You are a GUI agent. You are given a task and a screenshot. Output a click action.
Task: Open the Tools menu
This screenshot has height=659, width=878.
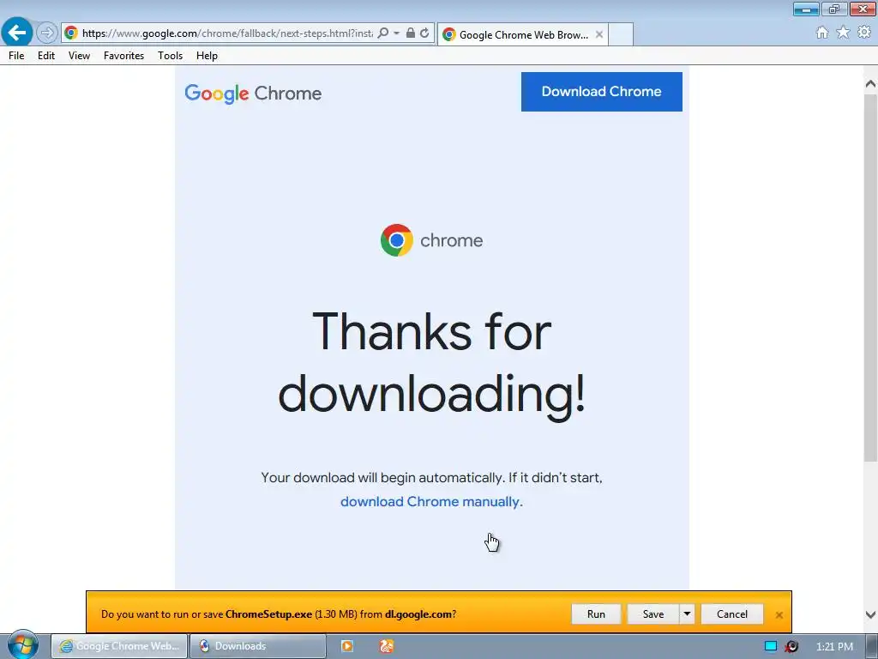(x=171, y=56)
